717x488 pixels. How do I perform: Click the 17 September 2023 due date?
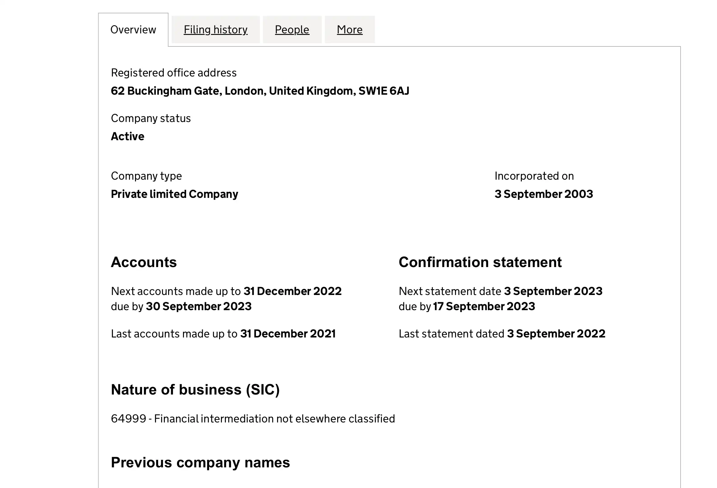pos(484,306)
